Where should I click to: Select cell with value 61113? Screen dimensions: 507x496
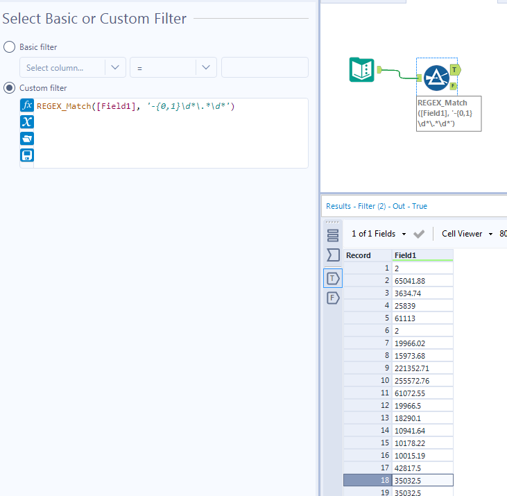tap(422, 318)
